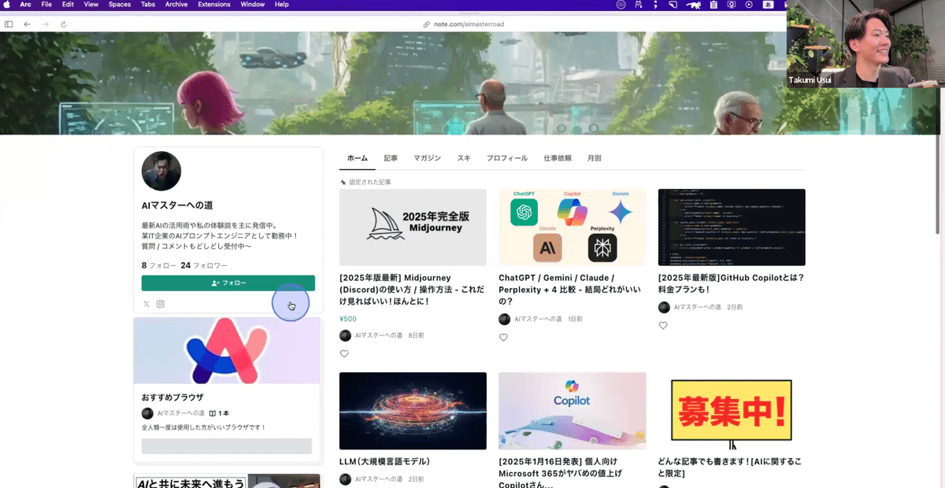This screenshot has width=945, height=488.
Task: Click the Instagram icon on the profile
Action: pos(161,304)
